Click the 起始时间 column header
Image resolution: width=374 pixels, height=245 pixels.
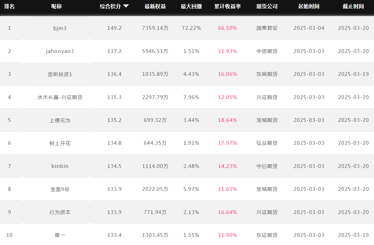tap(309, 7)
